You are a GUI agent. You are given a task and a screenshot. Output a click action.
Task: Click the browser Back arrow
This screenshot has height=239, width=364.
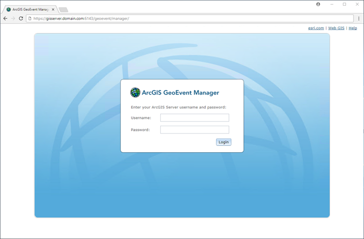coord(5,18)
